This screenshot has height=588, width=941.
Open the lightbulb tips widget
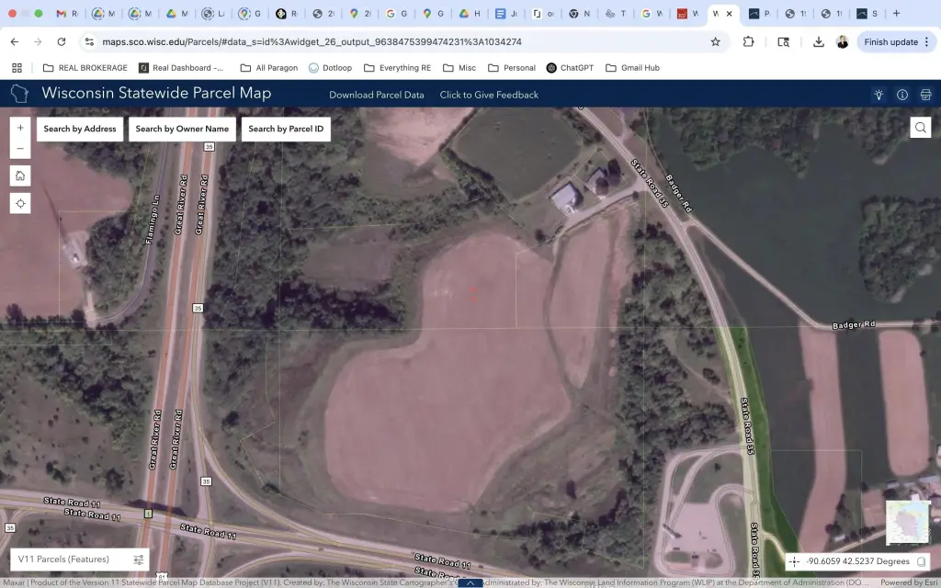click(x=879, y=95)
